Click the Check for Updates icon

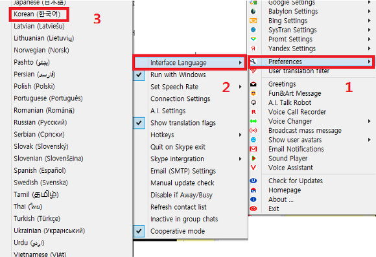tap(253, 181)
